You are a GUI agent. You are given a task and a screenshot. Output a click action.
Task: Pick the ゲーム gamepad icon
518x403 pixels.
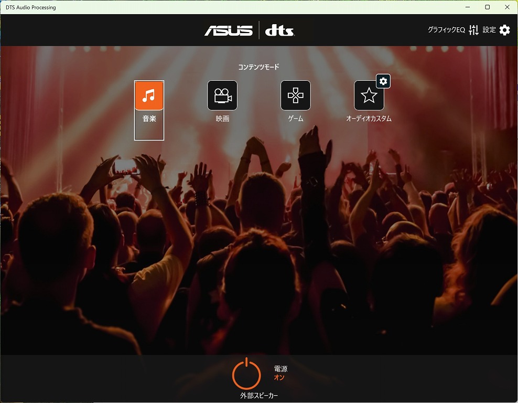pyautogui.click(x=296, y=96)
